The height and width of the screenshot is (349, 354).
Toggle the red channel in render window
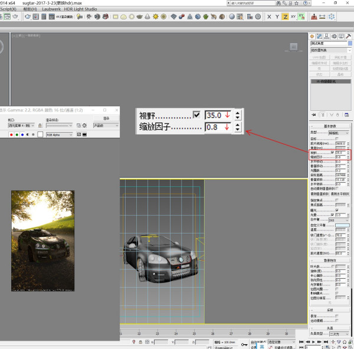coord(11,134)
